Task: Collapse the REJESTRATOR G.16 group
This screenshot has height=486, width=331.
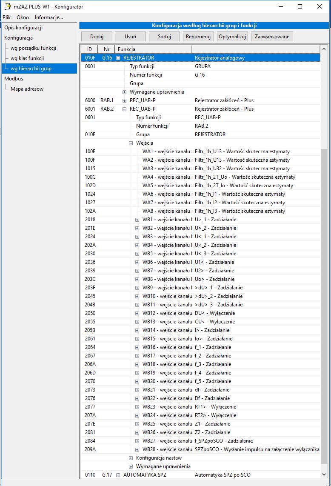Action: (118, 58)
